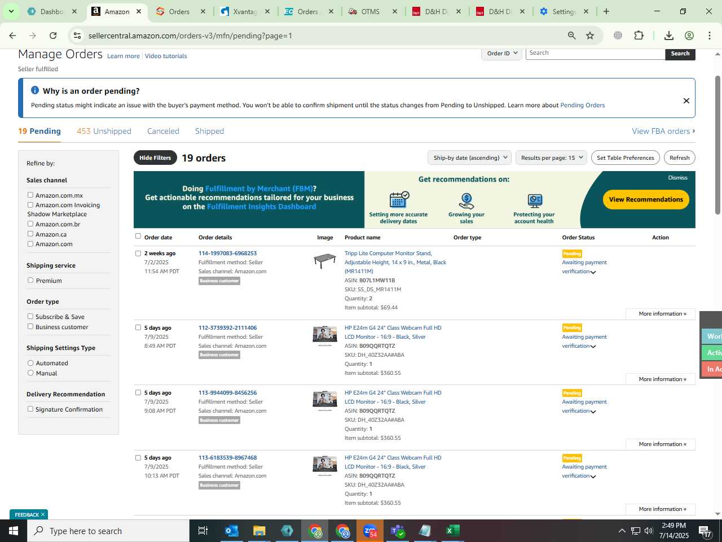
Task: Check the Signature Confirmation filter
Action: [30, 409]
